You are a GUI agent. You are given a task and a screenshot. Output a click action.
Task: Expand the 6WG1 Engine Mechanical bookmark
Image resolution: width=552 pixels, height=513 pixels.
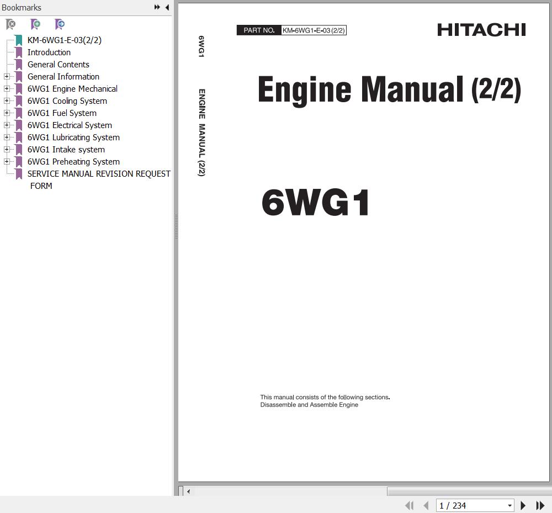[7, 89]
